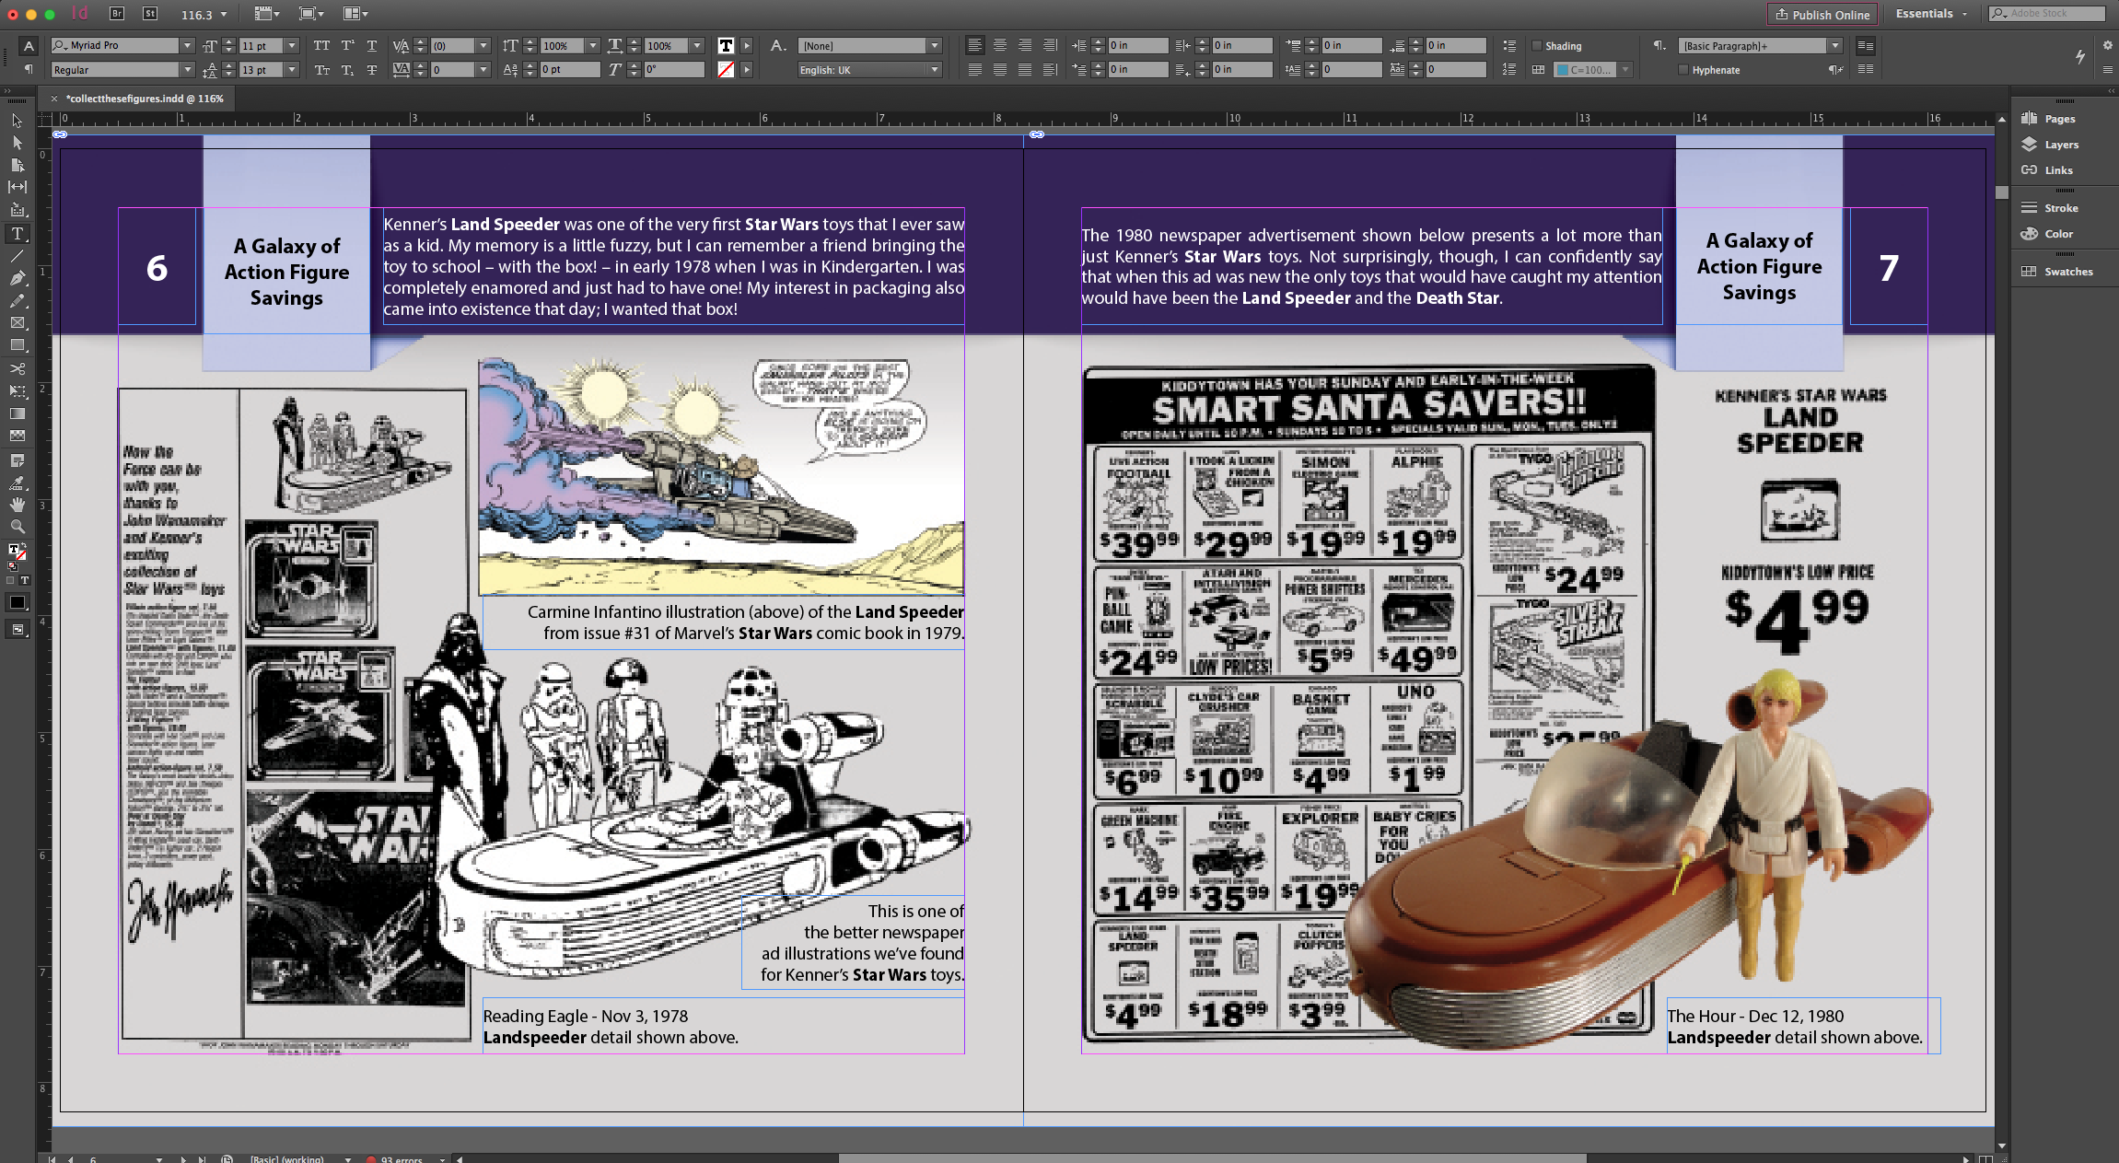This screenshot has width=2119, height=1163.
Task: Open the View Options dropdown
Action: [265, 14]
